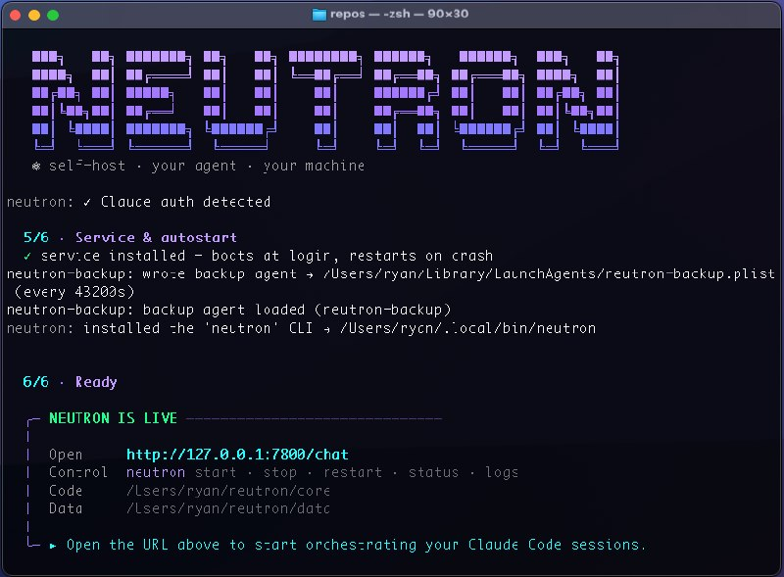Click the yellow minimize window button
Image resolution: width=784 pixels, height=577 pixels.
click(x=34, y=15)
